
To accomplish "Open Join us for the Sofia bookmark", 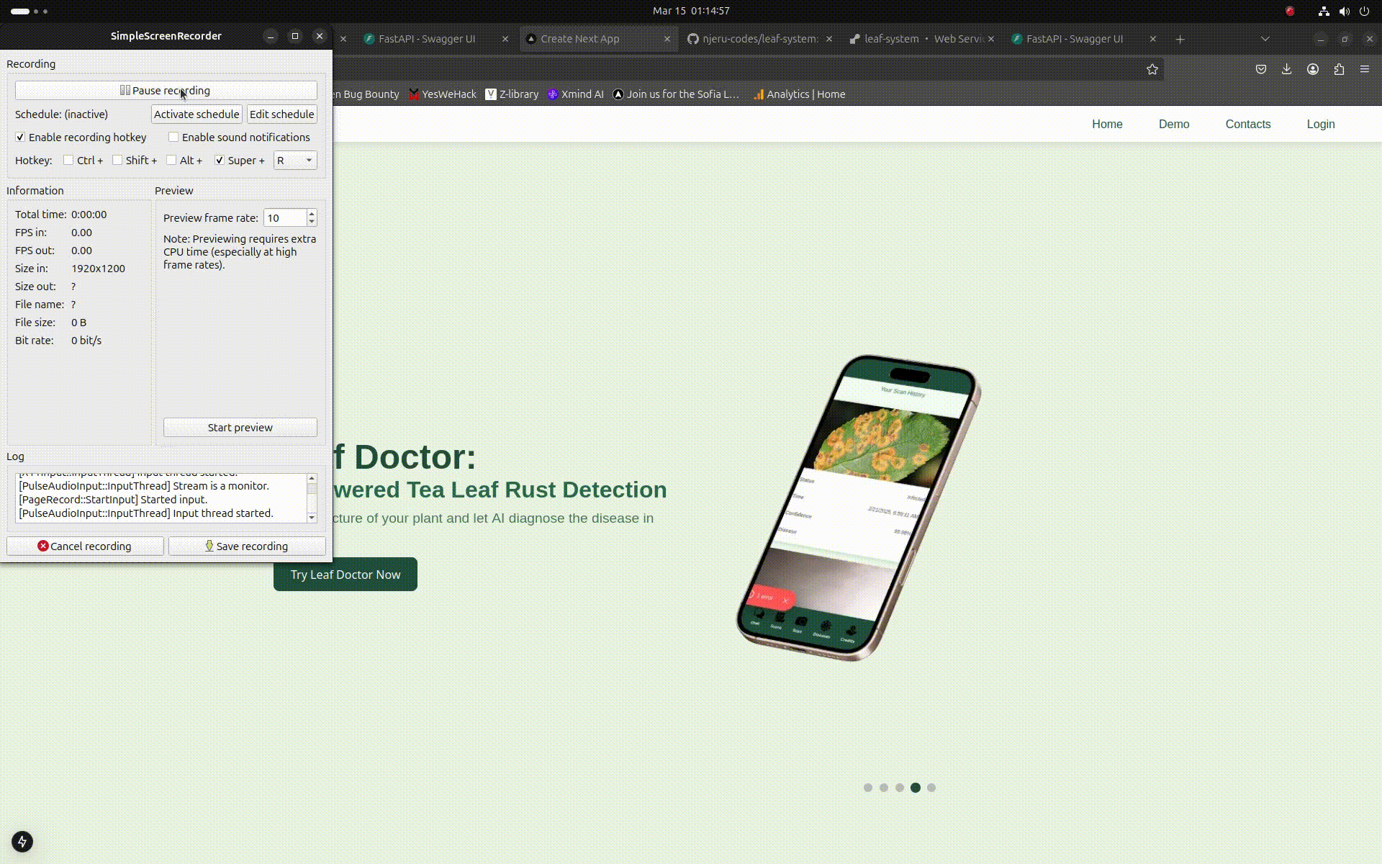I will 676,94.
